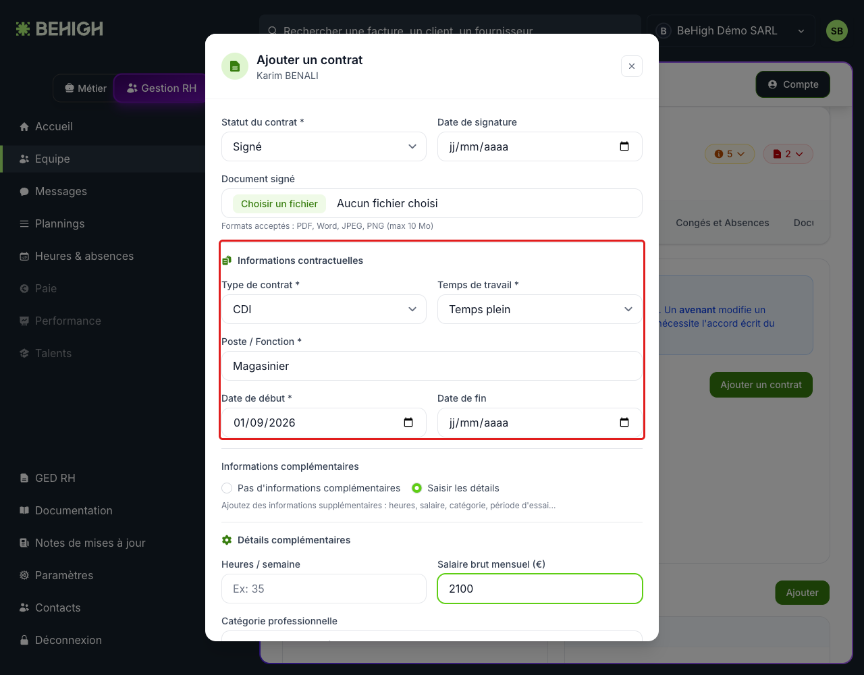864x675 pixels.
Task: Focus the Heures / semaine input field
Action: [x=324, y=589]
